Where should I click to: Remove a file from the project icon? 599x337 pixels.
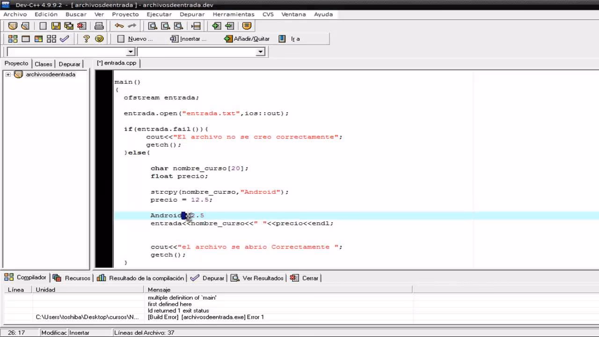tap(229, 26)
